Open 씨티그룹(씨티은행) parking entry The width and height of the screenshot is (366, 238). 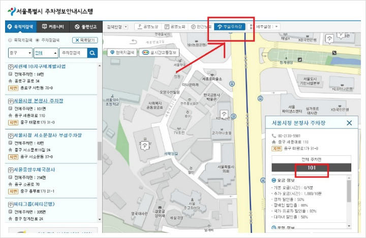click(34, 204)
